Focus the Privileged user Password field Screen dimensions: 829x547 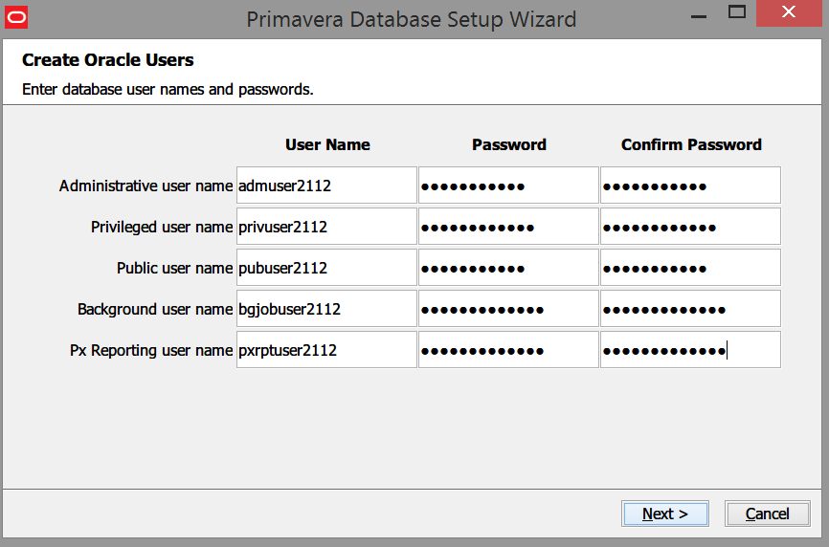(x=508, y=227)
